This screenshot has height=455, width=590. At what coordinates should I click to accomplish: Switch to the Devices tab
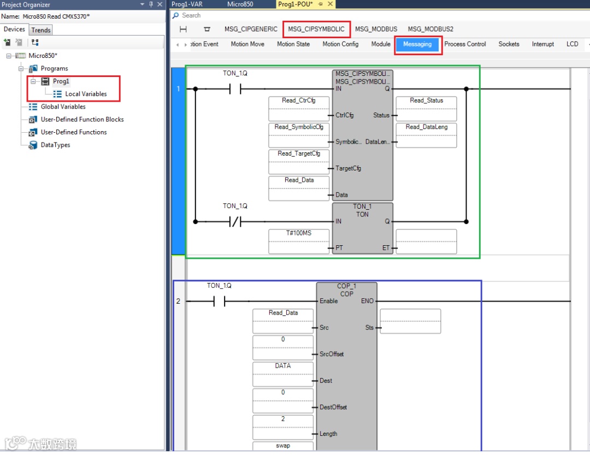[x=14, y=29]
